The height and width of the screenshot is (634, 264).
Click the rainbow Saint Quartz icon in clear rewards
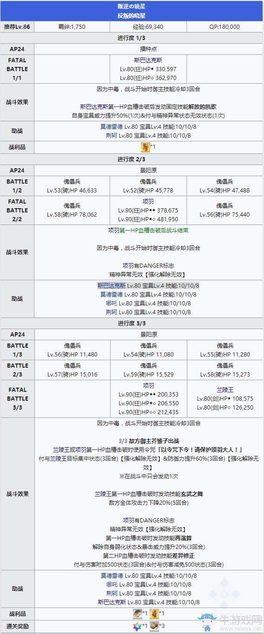click(x=138, y=626)
